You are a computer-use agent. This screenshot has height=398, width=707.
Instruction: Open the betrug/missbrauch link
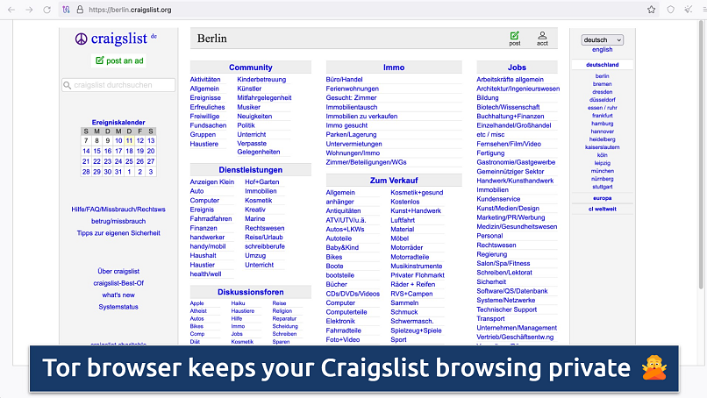pos(118,221)
